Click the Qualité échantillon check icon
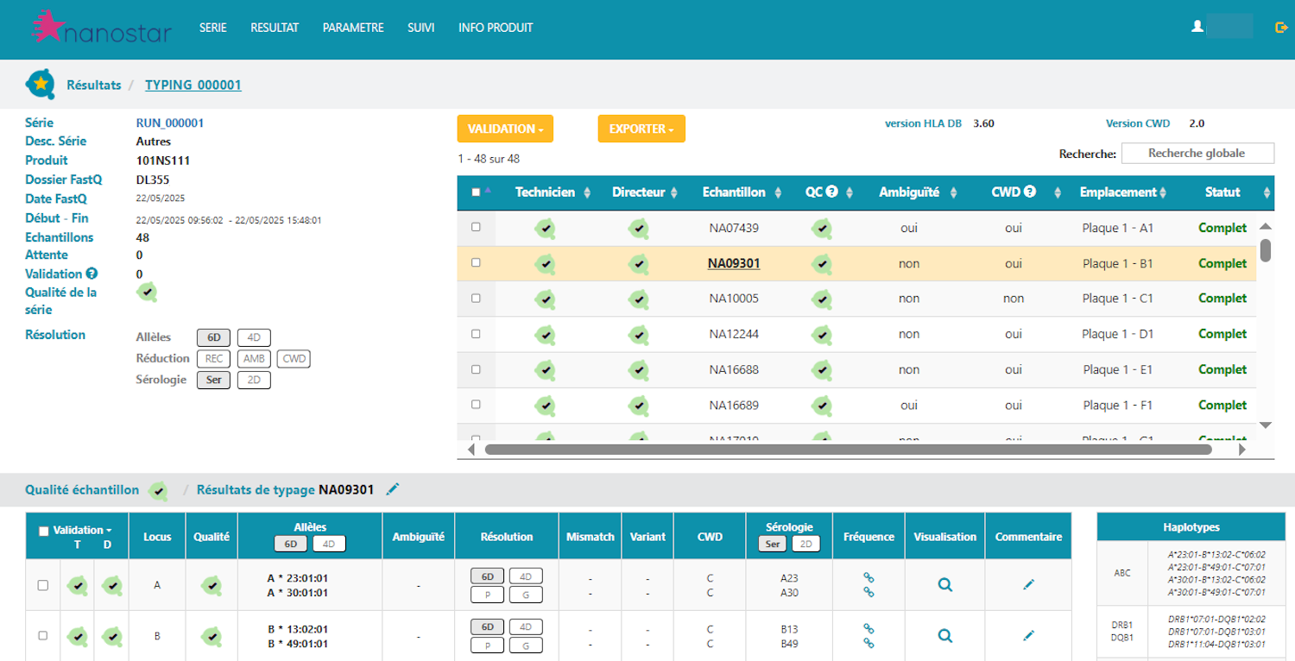1295x661 pixels. [x=158, y=490]
